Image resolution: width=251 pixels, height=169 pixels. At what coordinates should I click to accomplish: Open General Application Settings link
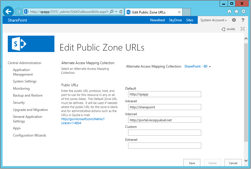tap(28, 119)
